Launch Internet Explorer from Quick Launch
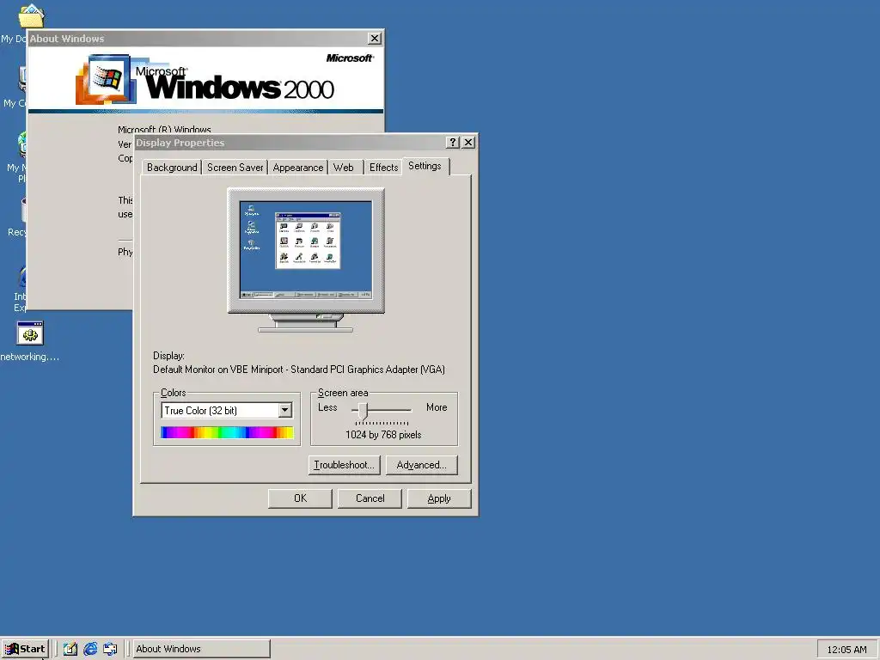Viewport: 880px width, 660px height. [x=90, y=649]
